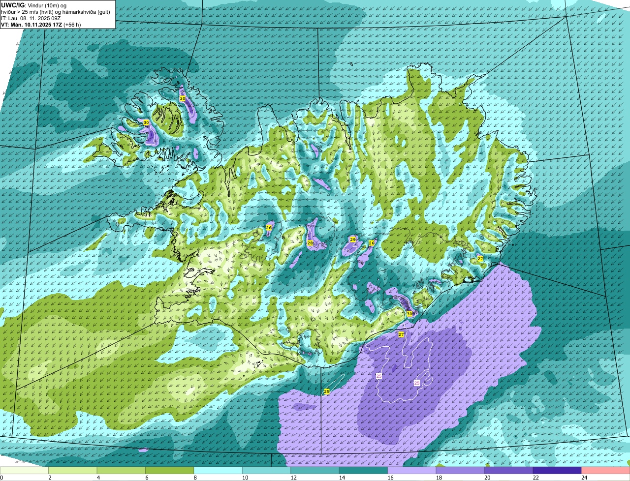Pick the 20–22 m/s dark purple swatch
Screen dimensions: 630x481
point(509,470)
